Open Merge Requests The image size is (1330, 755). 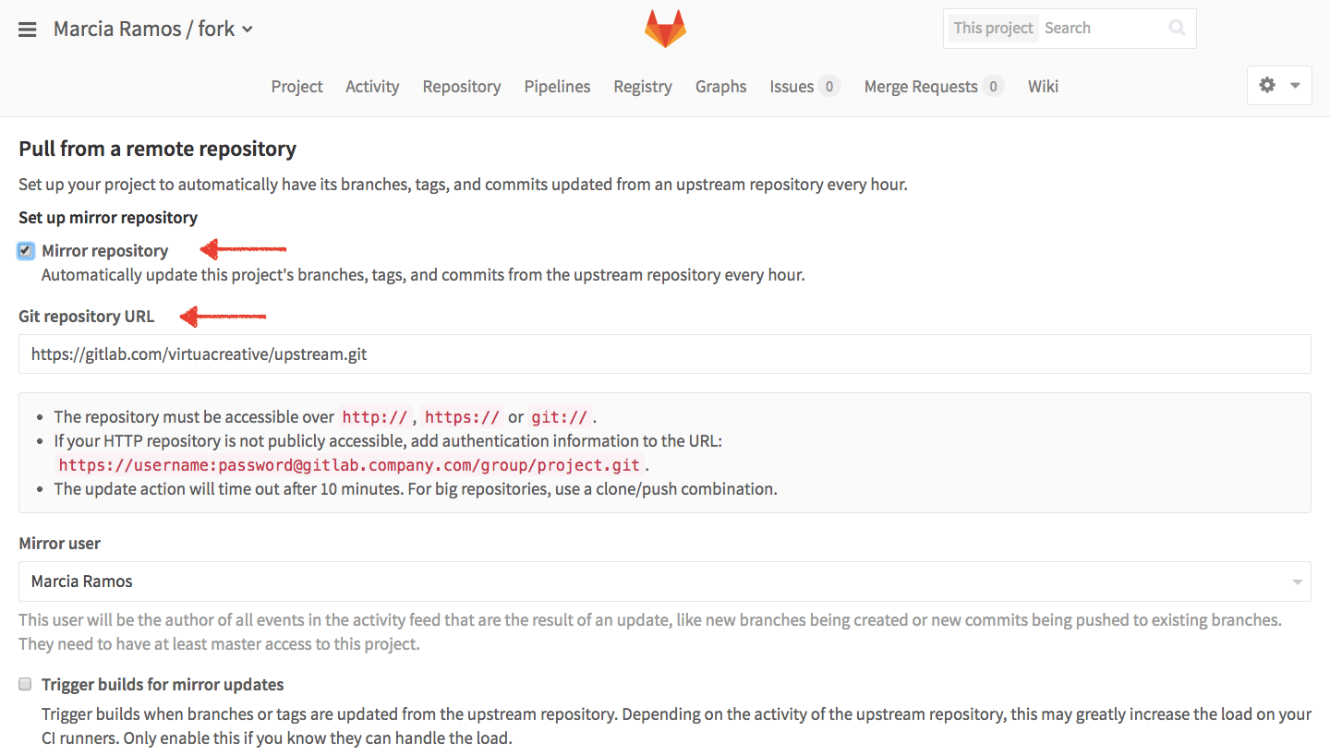(921, 86)
